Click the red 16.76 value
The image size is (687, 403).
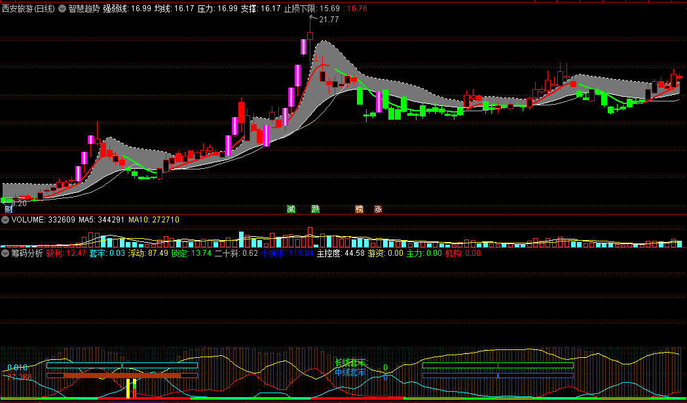tap(356, 9)
